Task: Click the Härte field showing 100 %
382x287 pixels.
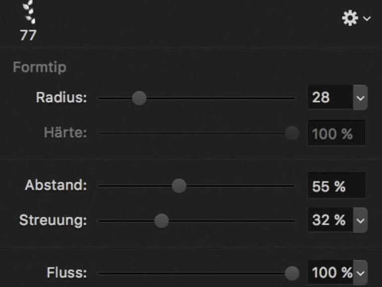Action: [336, 134]
